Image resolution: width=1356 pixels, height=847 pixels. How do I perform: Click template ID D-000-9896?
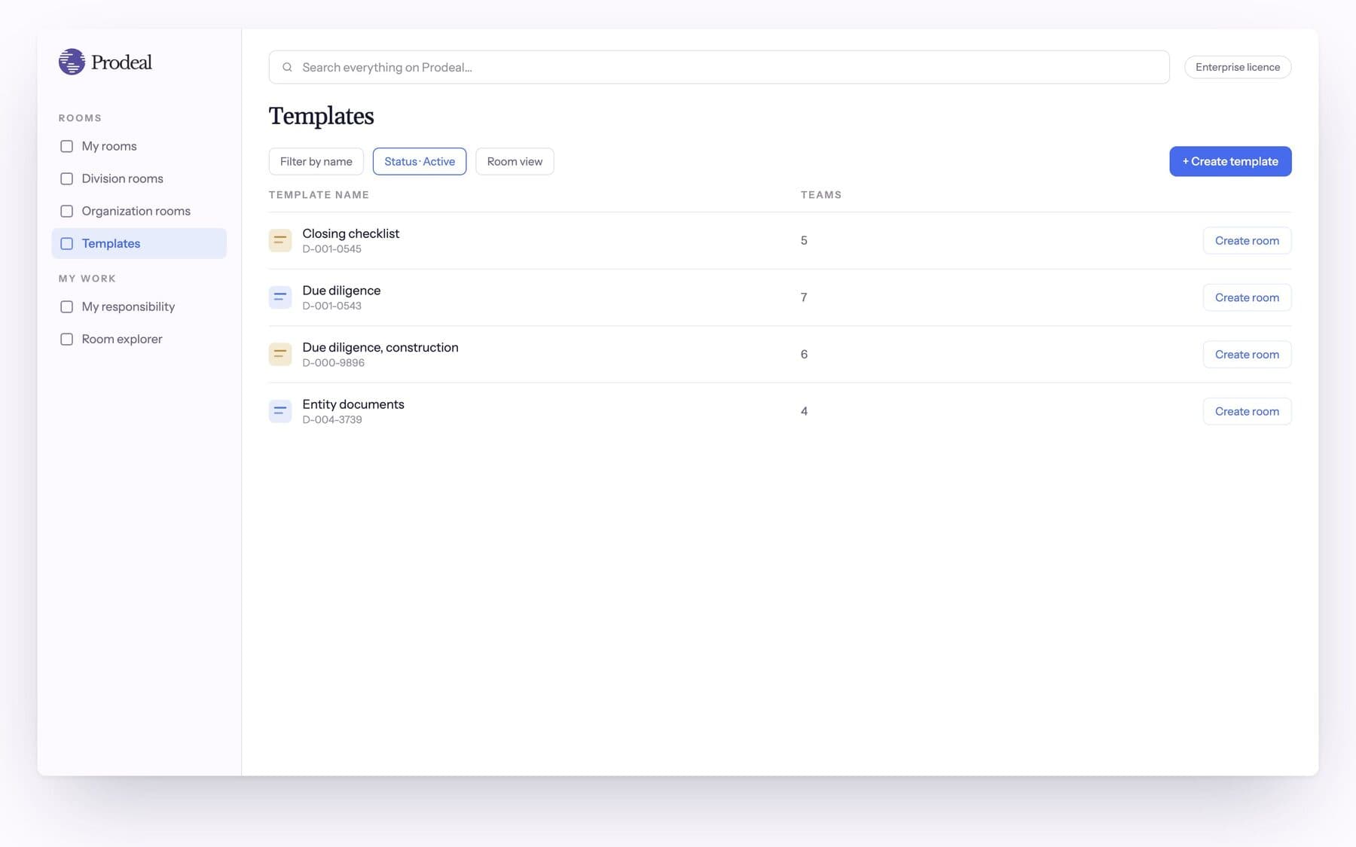click(x=334, y=362)
